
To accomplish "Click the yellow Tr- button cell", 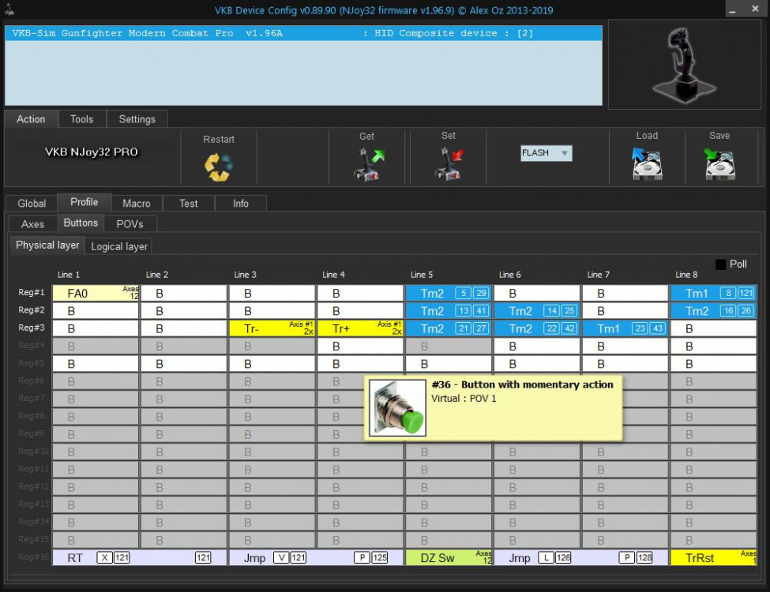I will 272,328.
